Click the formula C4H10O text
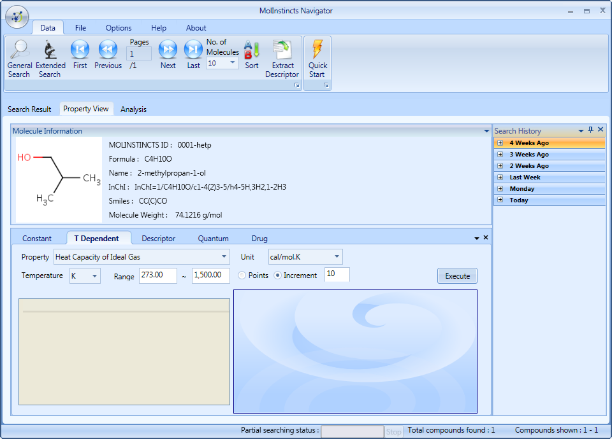Viewport: 612px width, 439px height. tap(158, 159)
